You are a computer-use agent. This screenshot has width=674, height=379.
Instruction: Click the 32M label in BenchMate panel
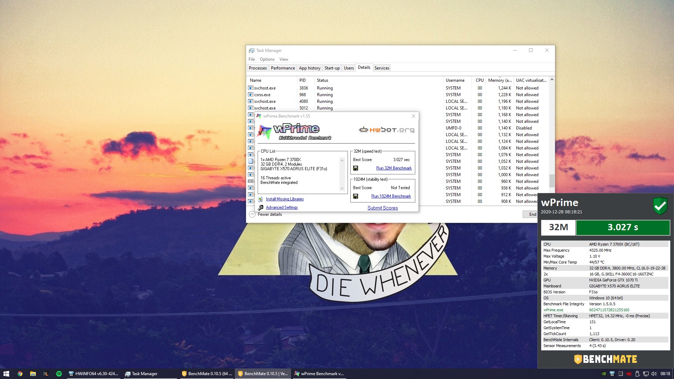tap(558, 227)
